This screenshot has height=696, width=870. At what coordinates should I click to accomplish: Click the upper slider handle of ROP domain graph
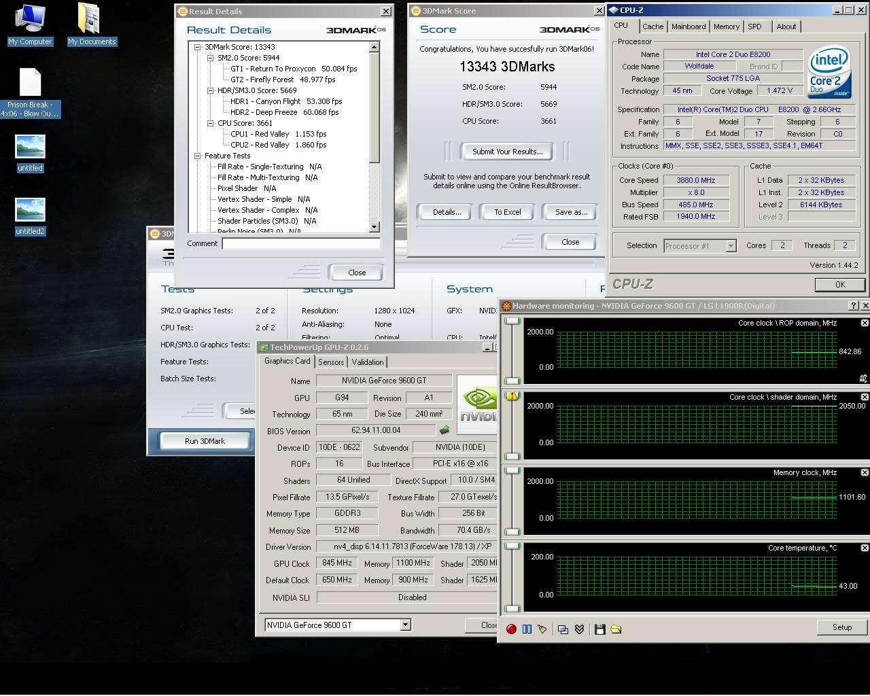point(512,321)
